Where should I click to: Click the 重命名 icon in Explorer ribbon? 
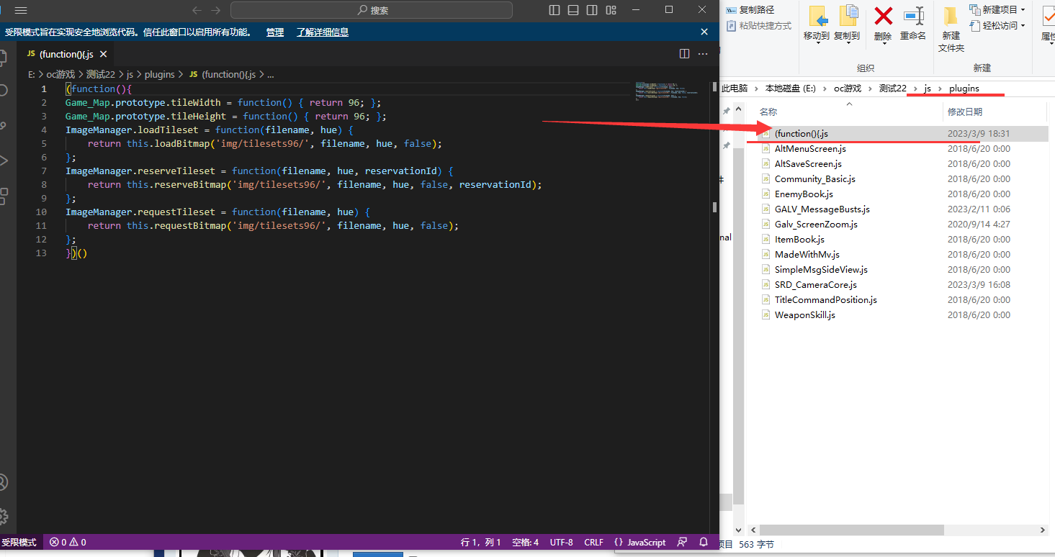(x=913, y=17)
